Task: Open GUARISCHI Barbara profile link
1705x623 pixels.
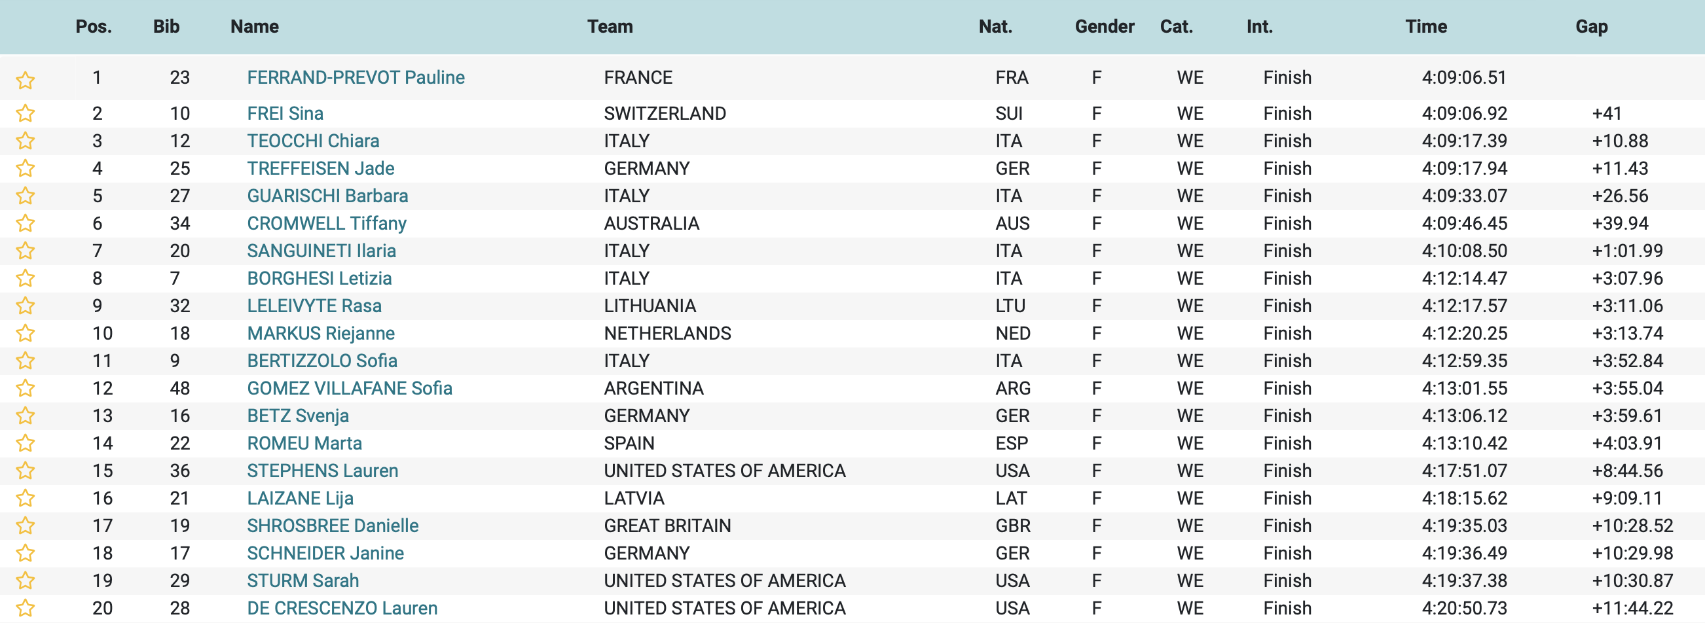Action: [x=327, y=196]
